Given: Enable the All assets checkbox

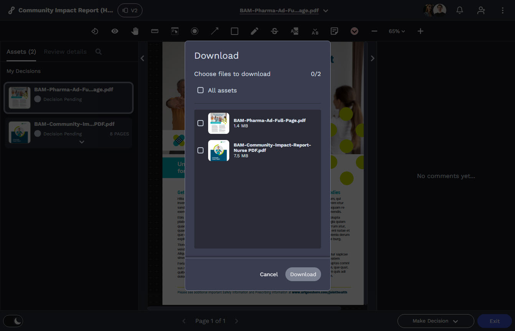Looking at the screenshot, I should [200, 90].
